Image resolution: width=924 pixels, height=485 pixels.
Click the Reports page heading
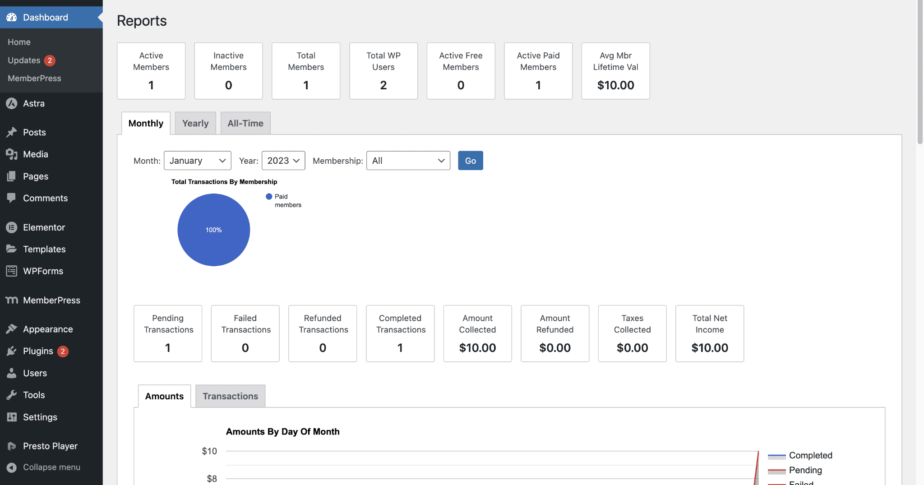pos(142,21)
